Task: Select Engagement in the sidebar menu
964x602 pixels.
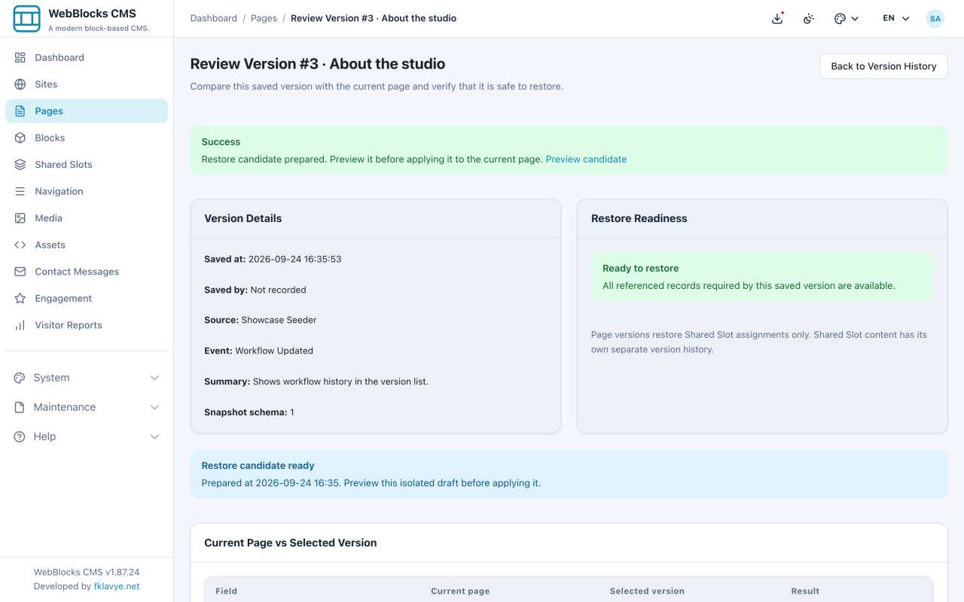Action: [87, 298]
